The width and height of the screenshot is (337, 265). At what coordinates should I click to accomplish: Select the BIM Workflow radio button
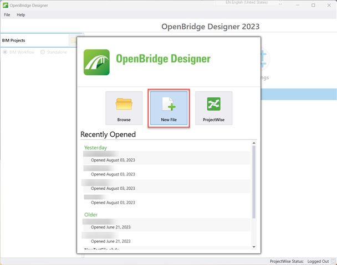pyautogui.click(x=5, y=52)
